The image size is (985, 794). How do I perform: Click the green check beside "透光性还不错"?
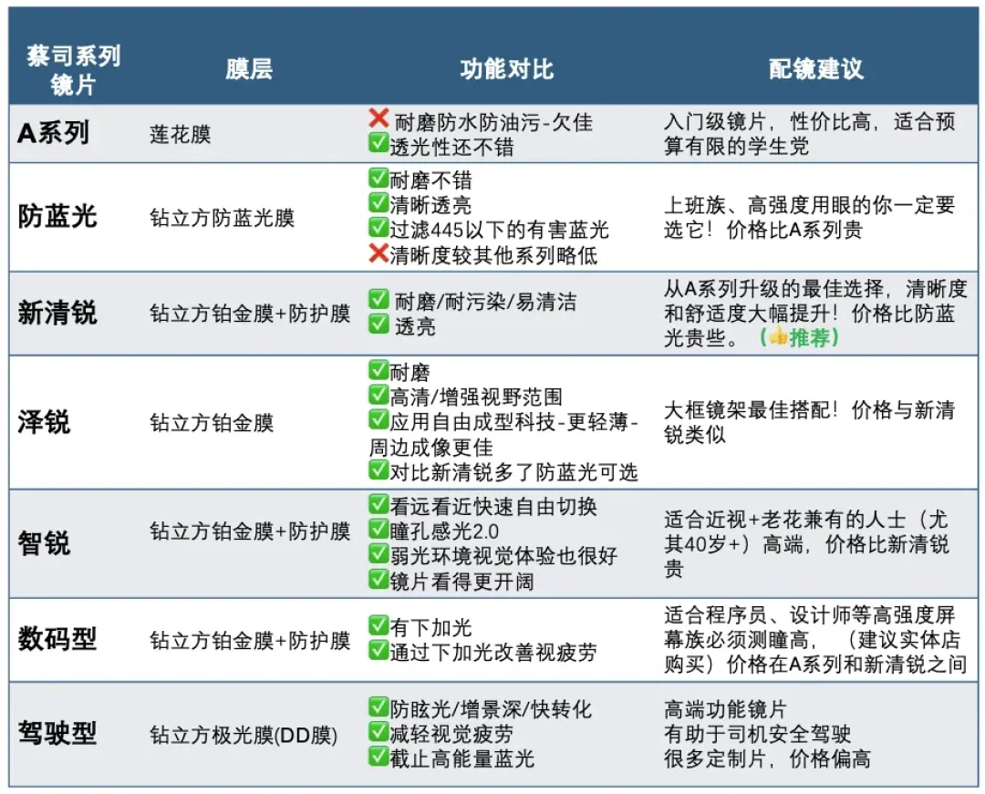pos(378,142)
